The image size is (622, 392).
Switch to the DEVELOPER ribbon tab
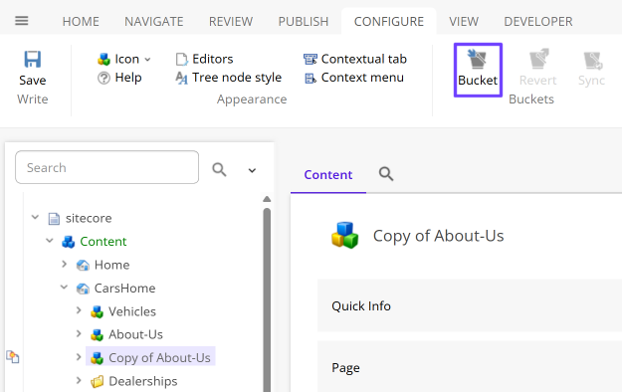coord(538,22)
